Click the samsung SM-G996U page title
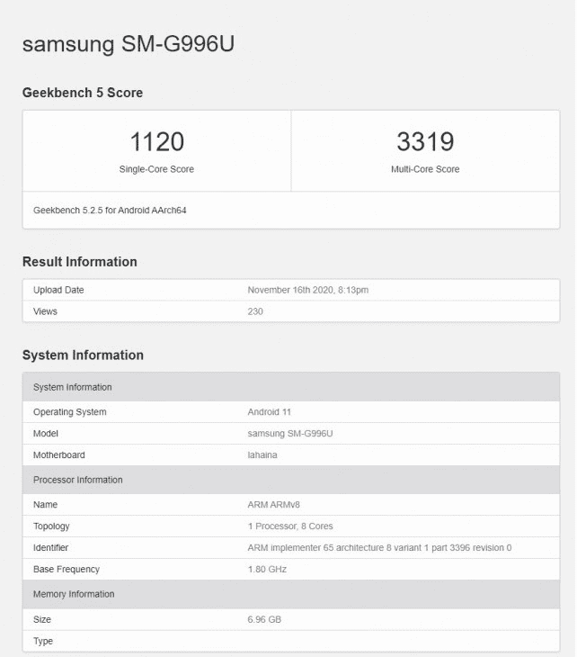This screenshot has width=577, height=657. click(129, 44)
